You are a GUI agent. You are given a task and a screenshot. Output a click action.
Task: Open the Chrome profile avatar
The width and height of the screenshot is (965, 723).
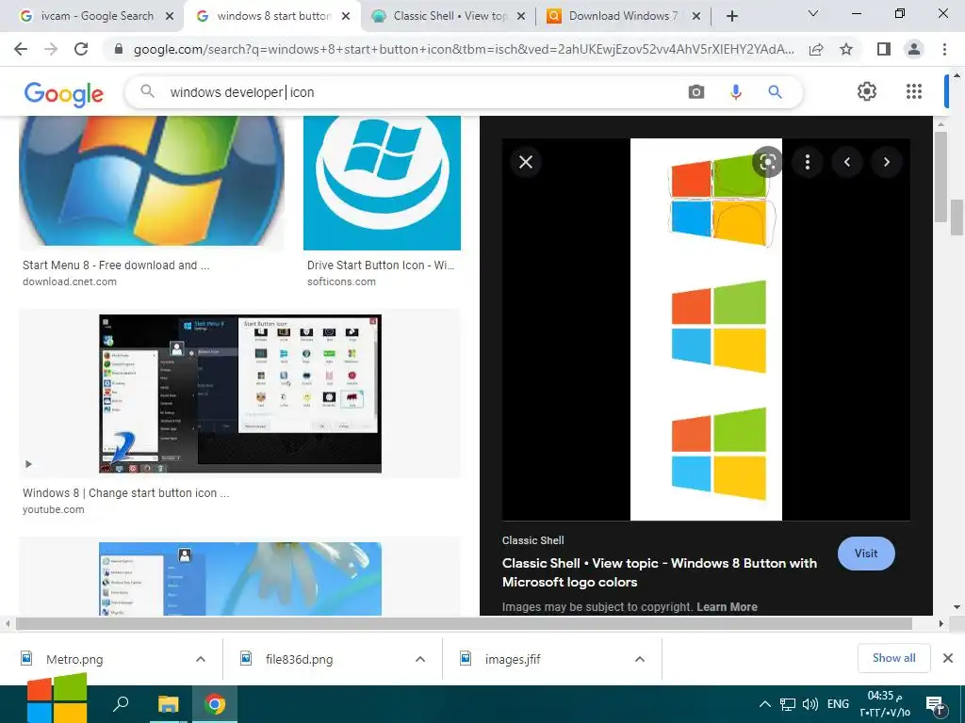914,49
